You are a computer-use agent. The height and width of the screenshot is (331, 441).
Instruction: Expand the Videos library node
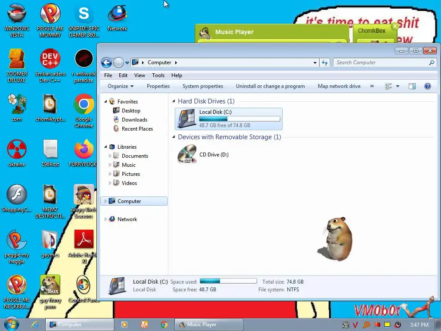(110, 183)
